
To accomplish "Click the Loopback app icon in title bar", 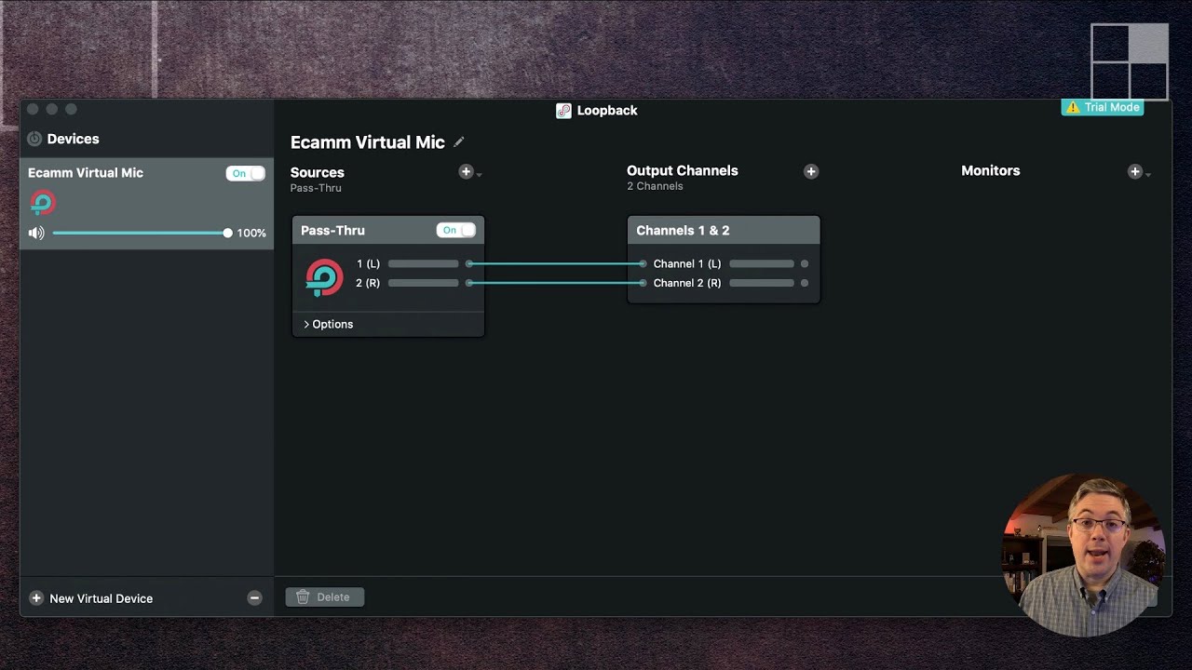I will click(x=563, y=111).
